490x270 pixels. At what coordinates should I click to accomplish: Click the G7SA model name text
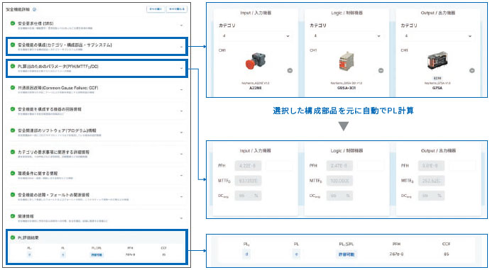click(x=437, y=88)
